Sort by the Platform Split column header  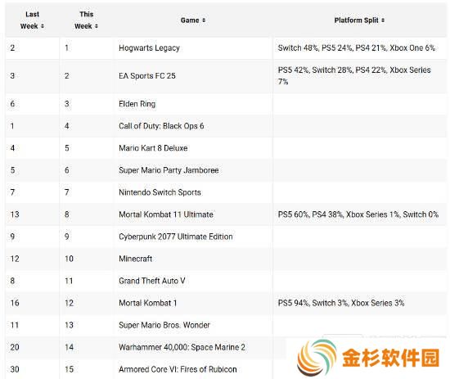[x=359, y=20]
